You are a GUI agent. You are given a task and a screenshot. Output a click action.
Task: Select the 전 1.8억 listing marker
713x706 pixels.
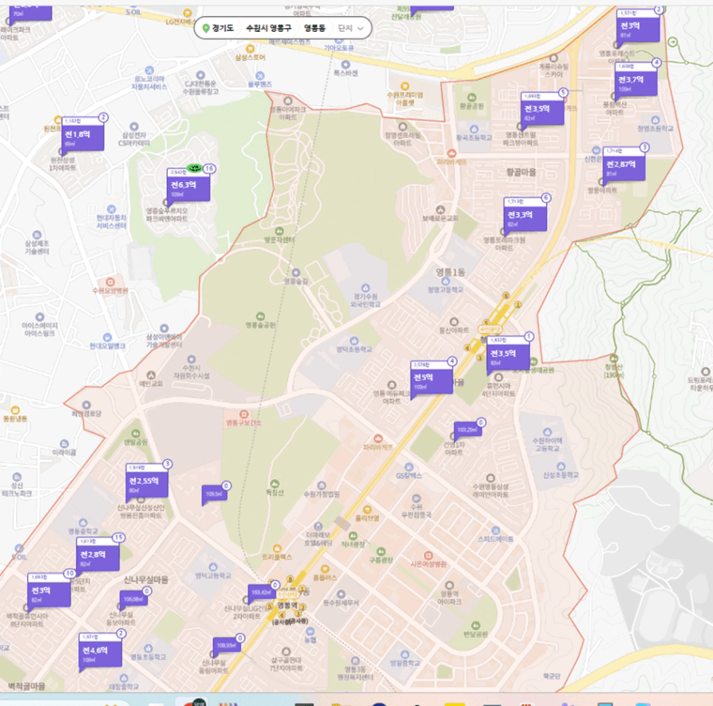tap(82, 134)
